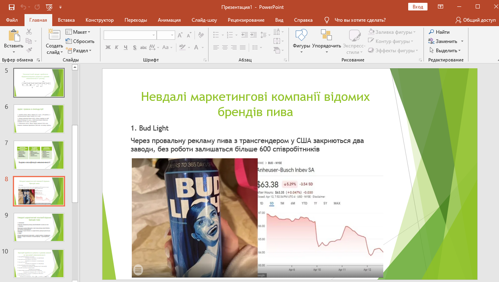
Task: Open line spacing options
Action: tap(264, 35)
